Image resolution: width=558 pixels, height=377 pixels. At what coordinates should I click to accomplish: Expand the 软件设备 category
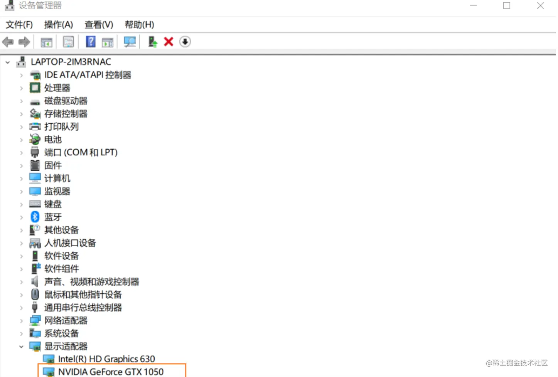22,256
